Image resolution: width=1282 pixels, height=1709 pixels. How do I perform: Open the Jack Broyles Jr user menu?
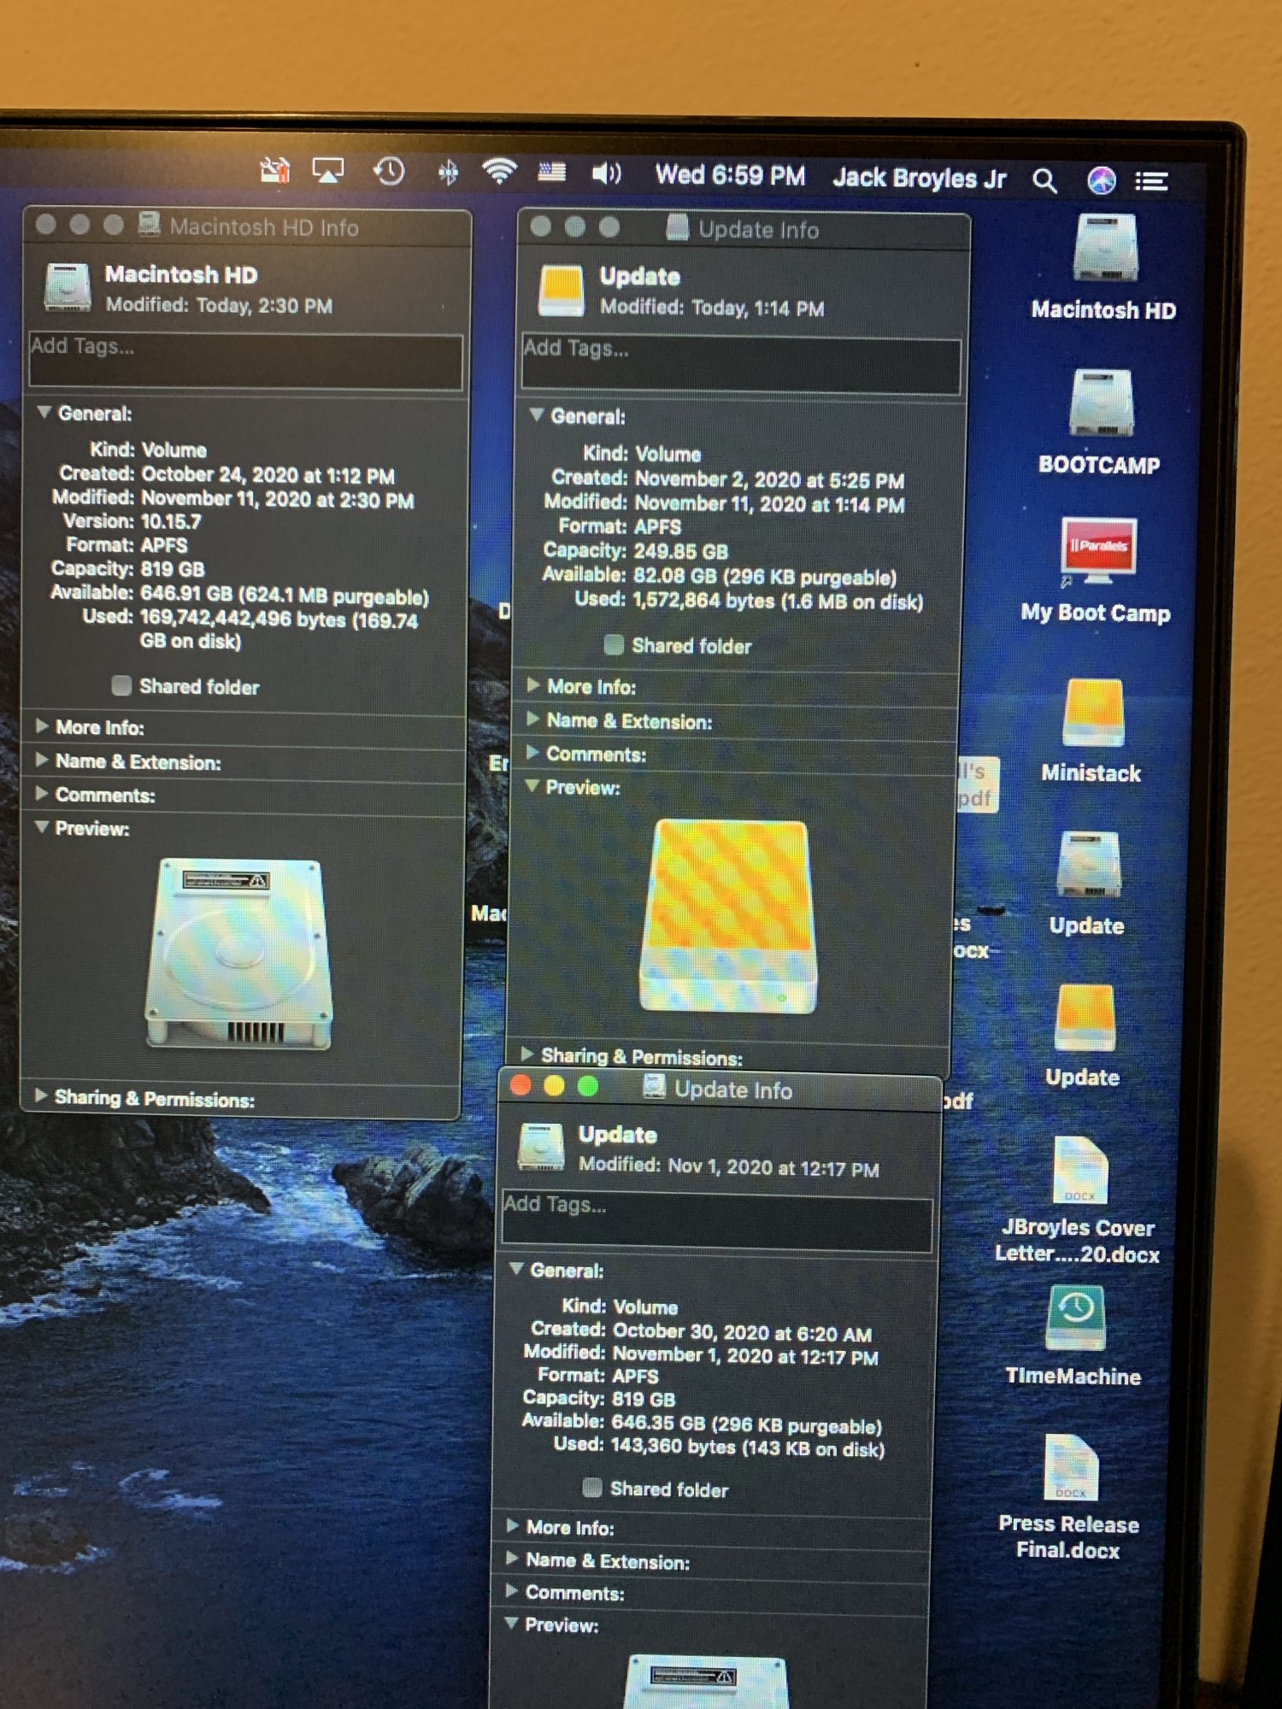click(x=920, y=179)
